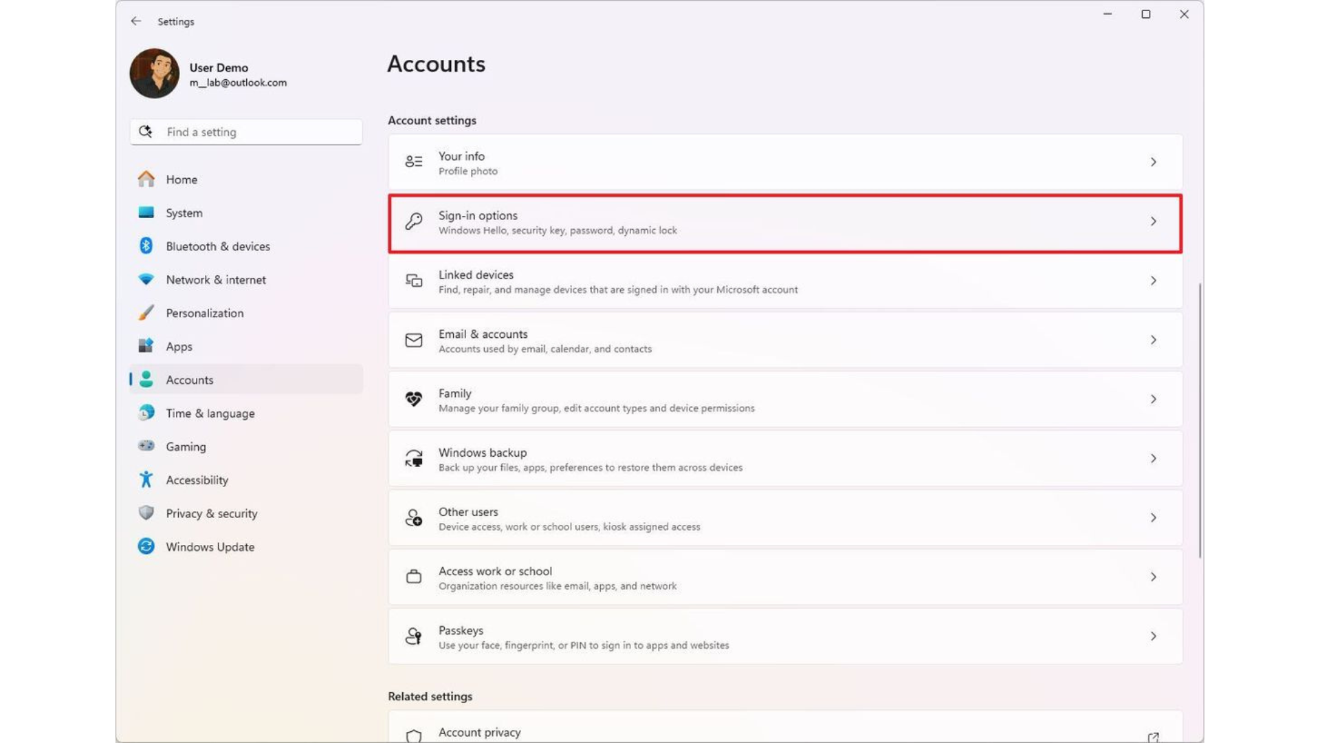Click inside the Find a setting field
The image size is (1320, 743).
[245, 131]
